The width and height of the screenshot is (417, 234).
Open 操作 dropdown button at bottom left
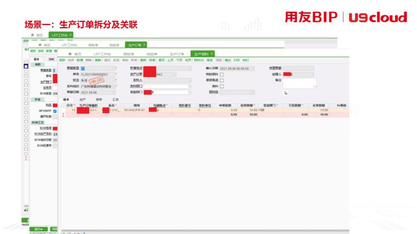(38, 229)
